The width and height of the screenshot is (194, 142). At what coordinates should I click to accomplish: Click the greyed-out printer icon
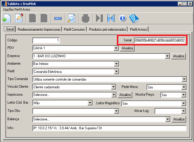tap(86, 19)
